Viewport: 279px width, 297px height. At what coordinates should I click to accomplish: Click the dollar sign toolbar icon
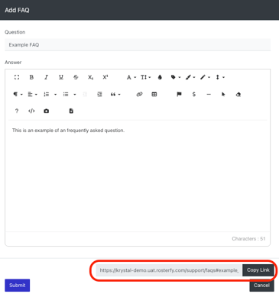[x=194, y=95]
